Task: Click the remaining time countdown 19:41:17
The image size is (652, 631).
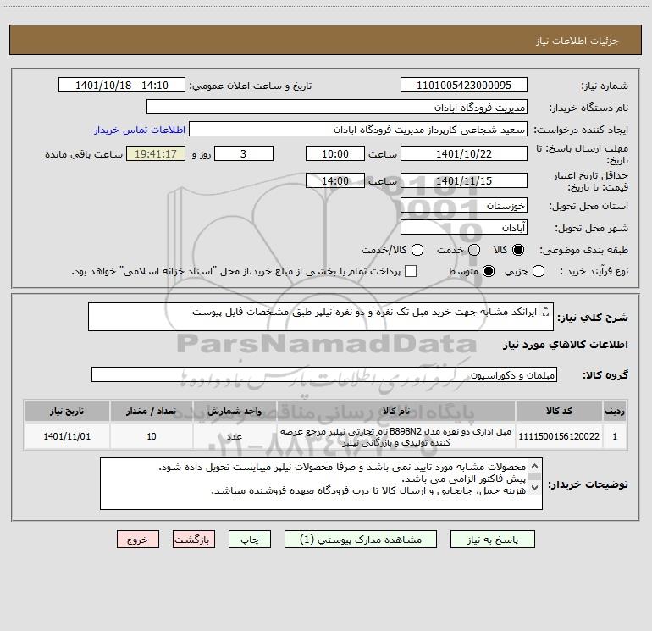Action: [156, 153]
